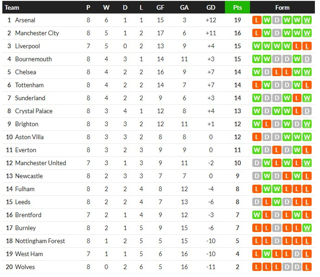This screenshot has height=277, width=320.
Task: Click Manchester United's first form badge (D)
Action: pyautogui.click(x=256, y=163)
